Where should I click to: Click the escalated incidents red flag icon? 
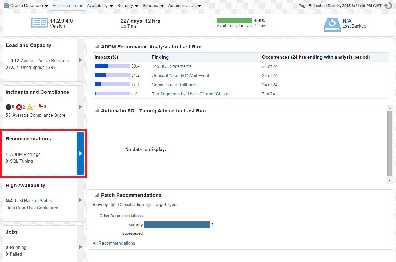coord(40,107)
